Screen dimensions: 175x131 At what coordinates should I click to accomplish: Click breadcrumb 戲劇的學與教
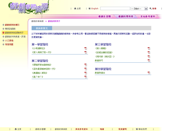pyautogui.click(x=38, y=21)
